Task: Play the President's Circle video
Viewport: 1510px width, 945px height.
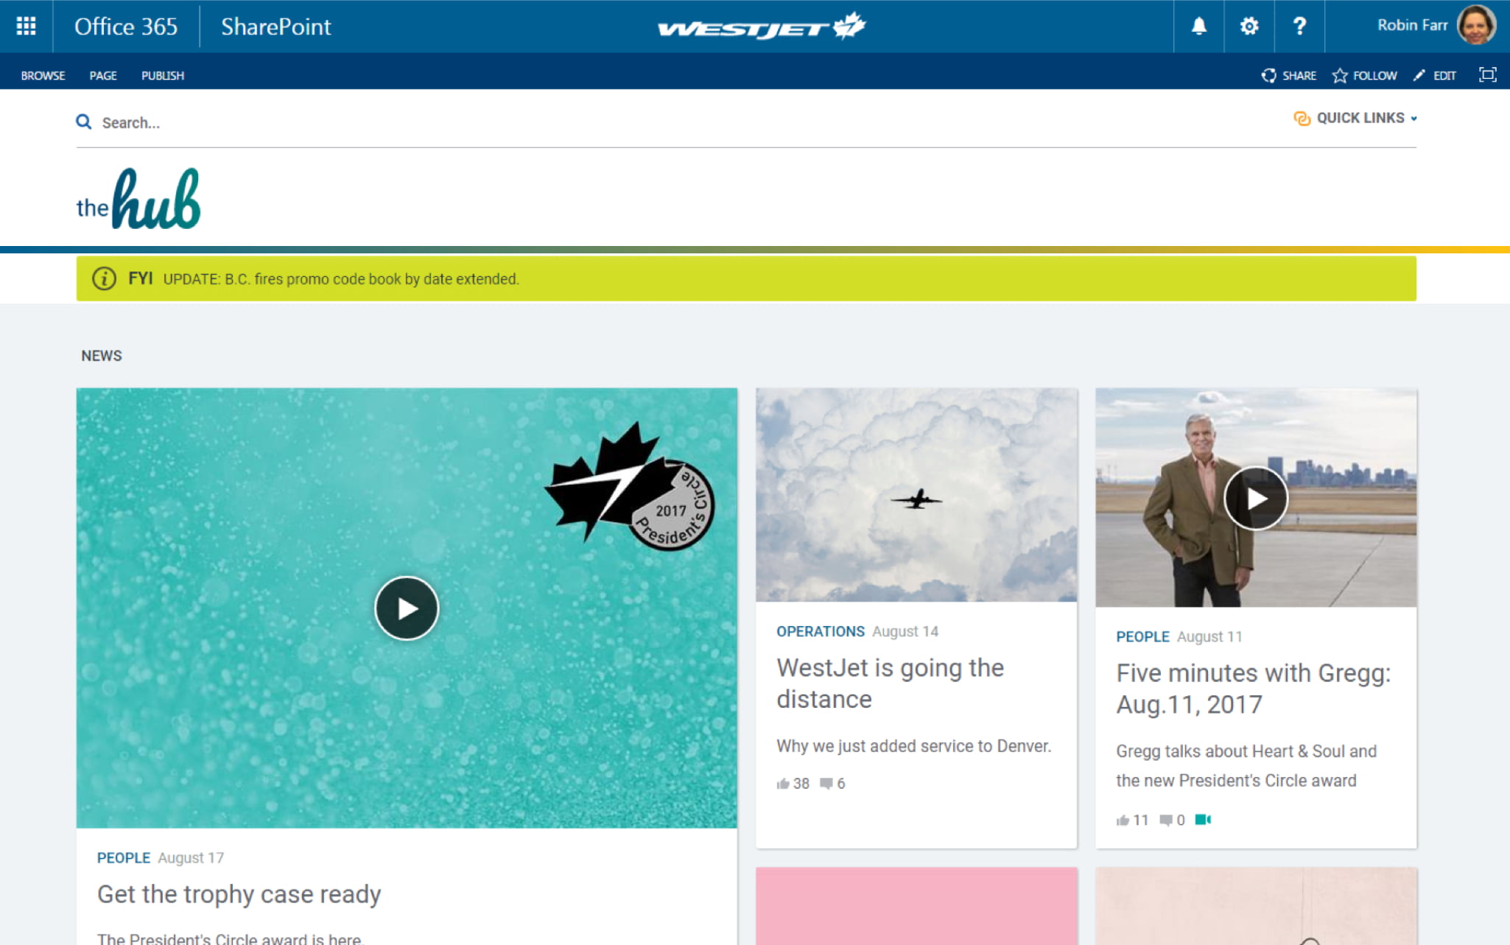Action: click(407, 608)
